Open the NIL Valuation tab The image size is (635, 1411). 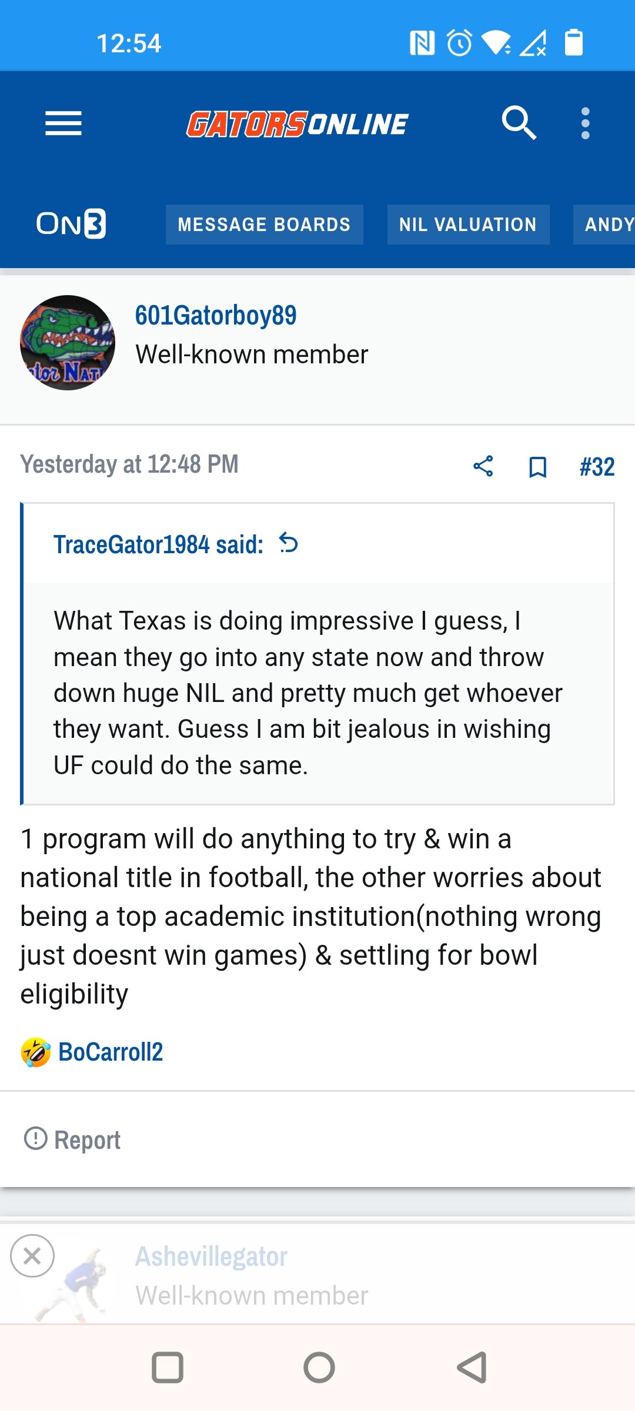pos(468,225)
